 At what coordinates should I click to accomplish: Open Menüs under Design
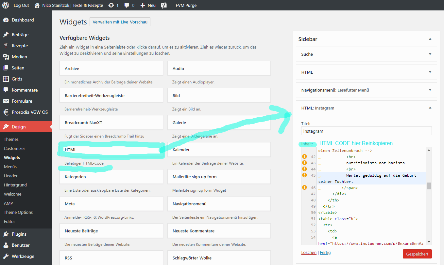[10, 167]
